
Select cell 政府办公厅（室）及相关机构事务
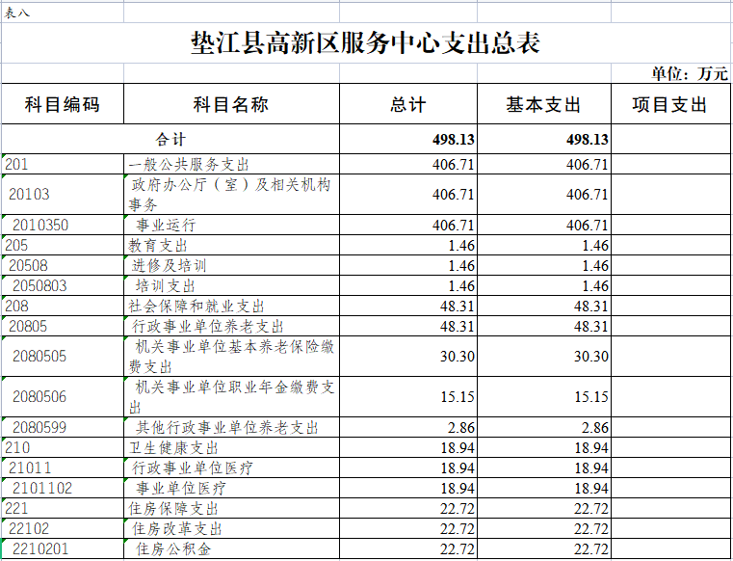point(231,194)
